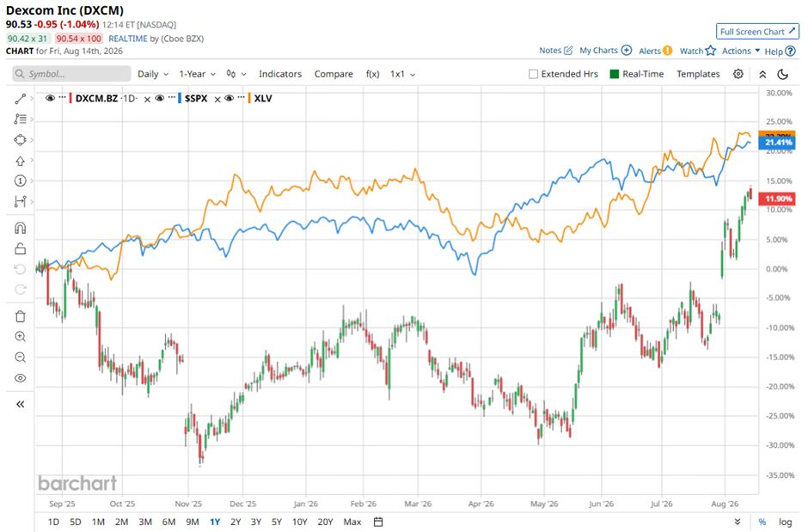Switch to dark mode moon icon
Viewport: 808px width, 532px height.
[x=783, y=74]
